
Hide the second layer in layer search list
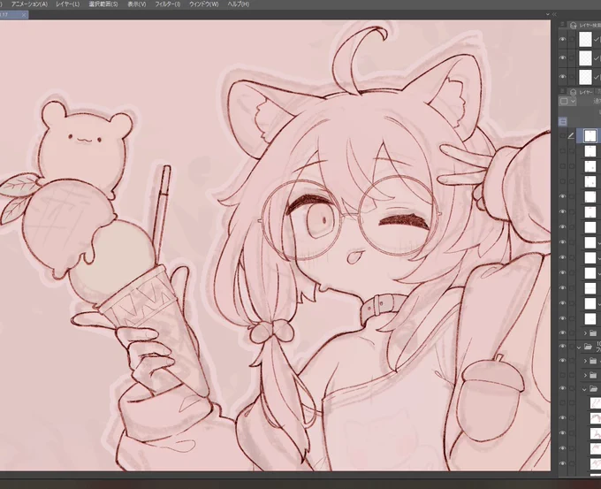[x=562, y=57]
